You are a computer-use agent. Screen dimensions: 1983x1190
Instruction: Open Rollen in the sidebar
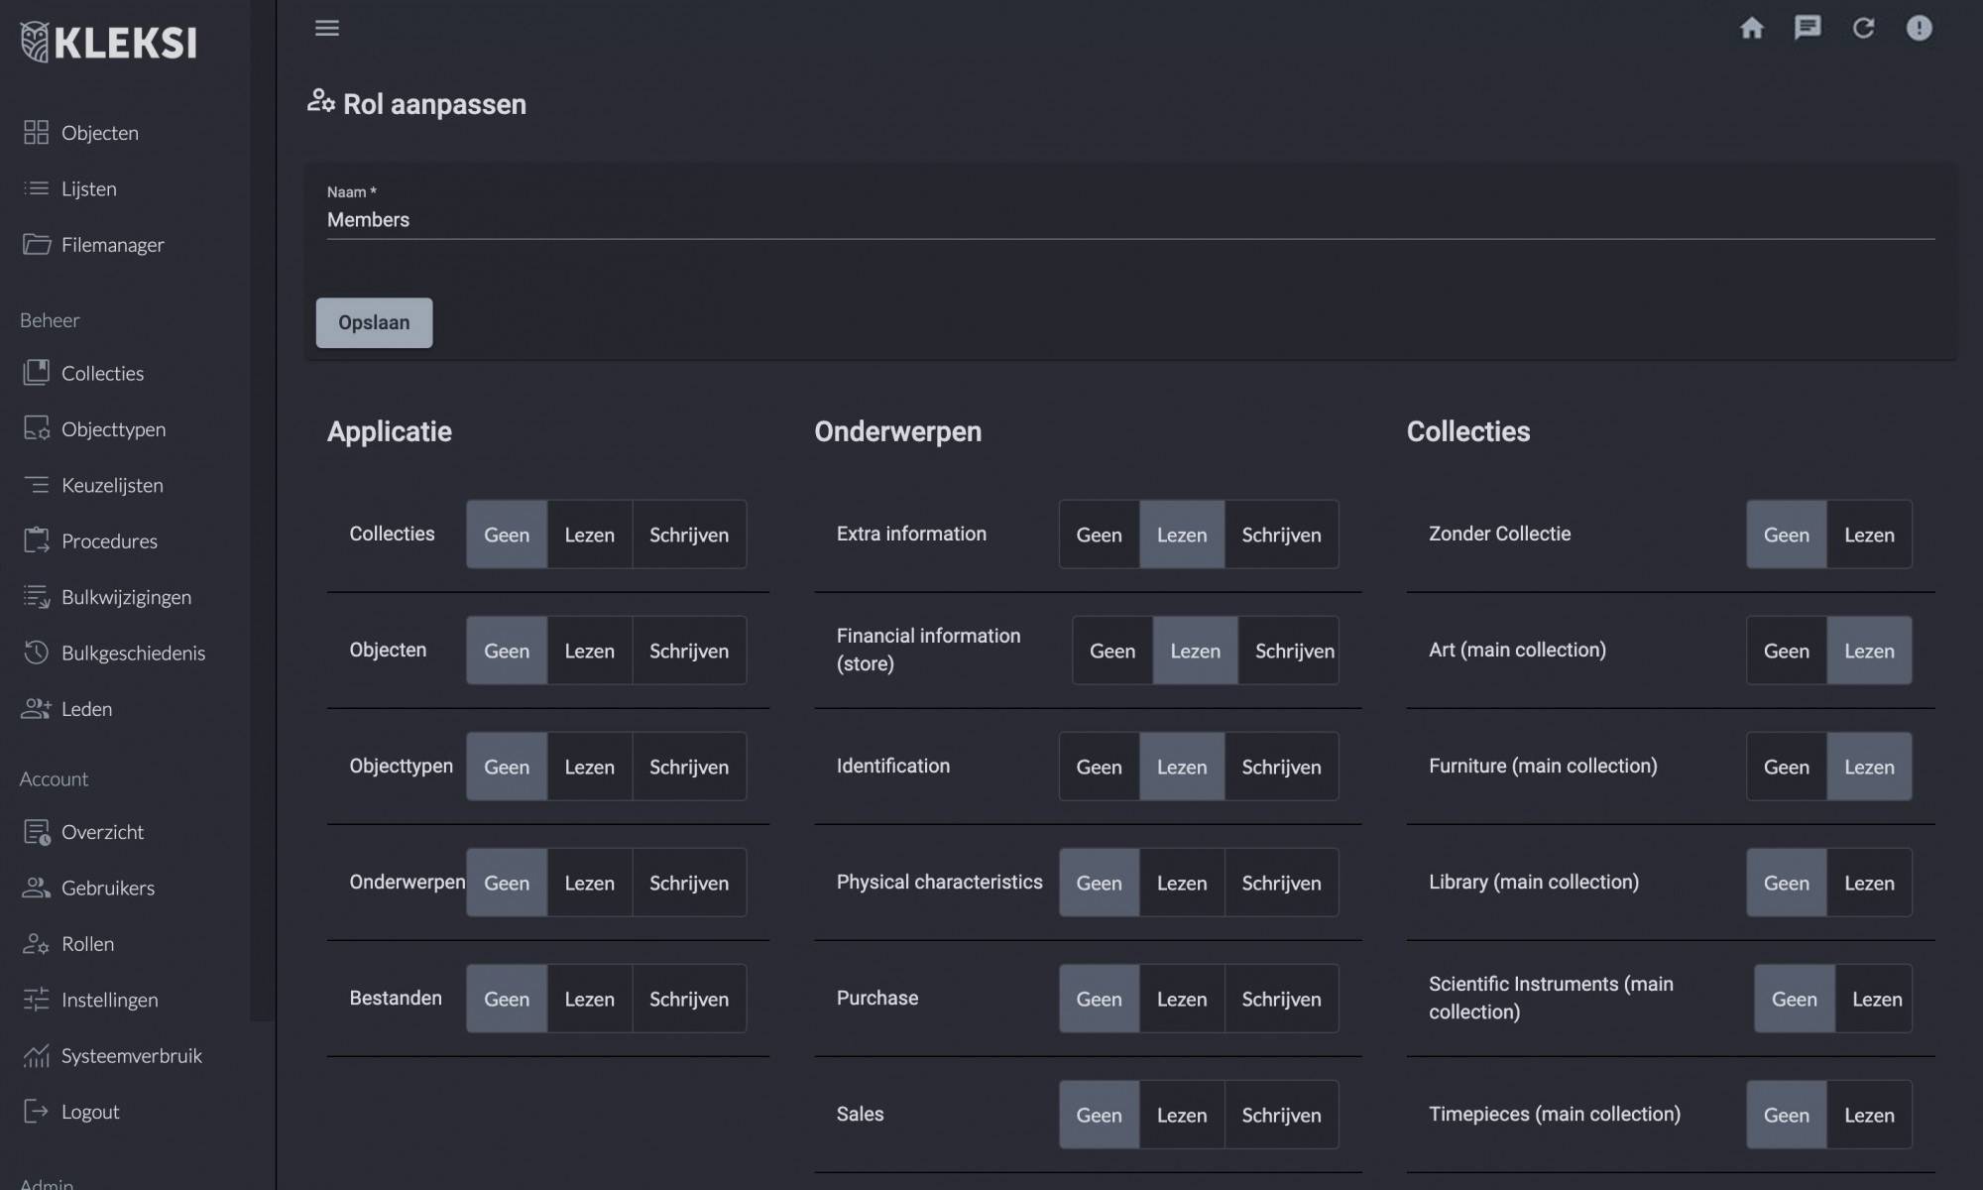point(87,944)
